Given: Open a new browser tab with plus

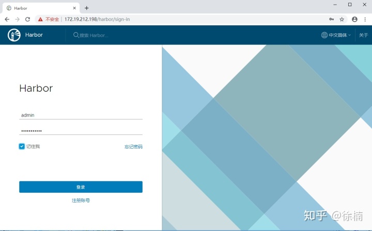Looking at the screenshot, I should click(87, 8).
